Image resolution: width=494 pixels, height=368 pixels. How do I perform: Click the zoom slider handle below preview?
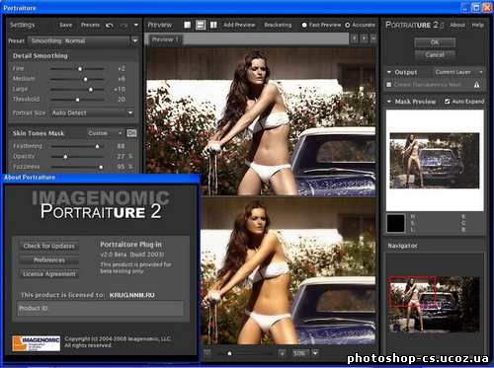[x=230, y=353]
